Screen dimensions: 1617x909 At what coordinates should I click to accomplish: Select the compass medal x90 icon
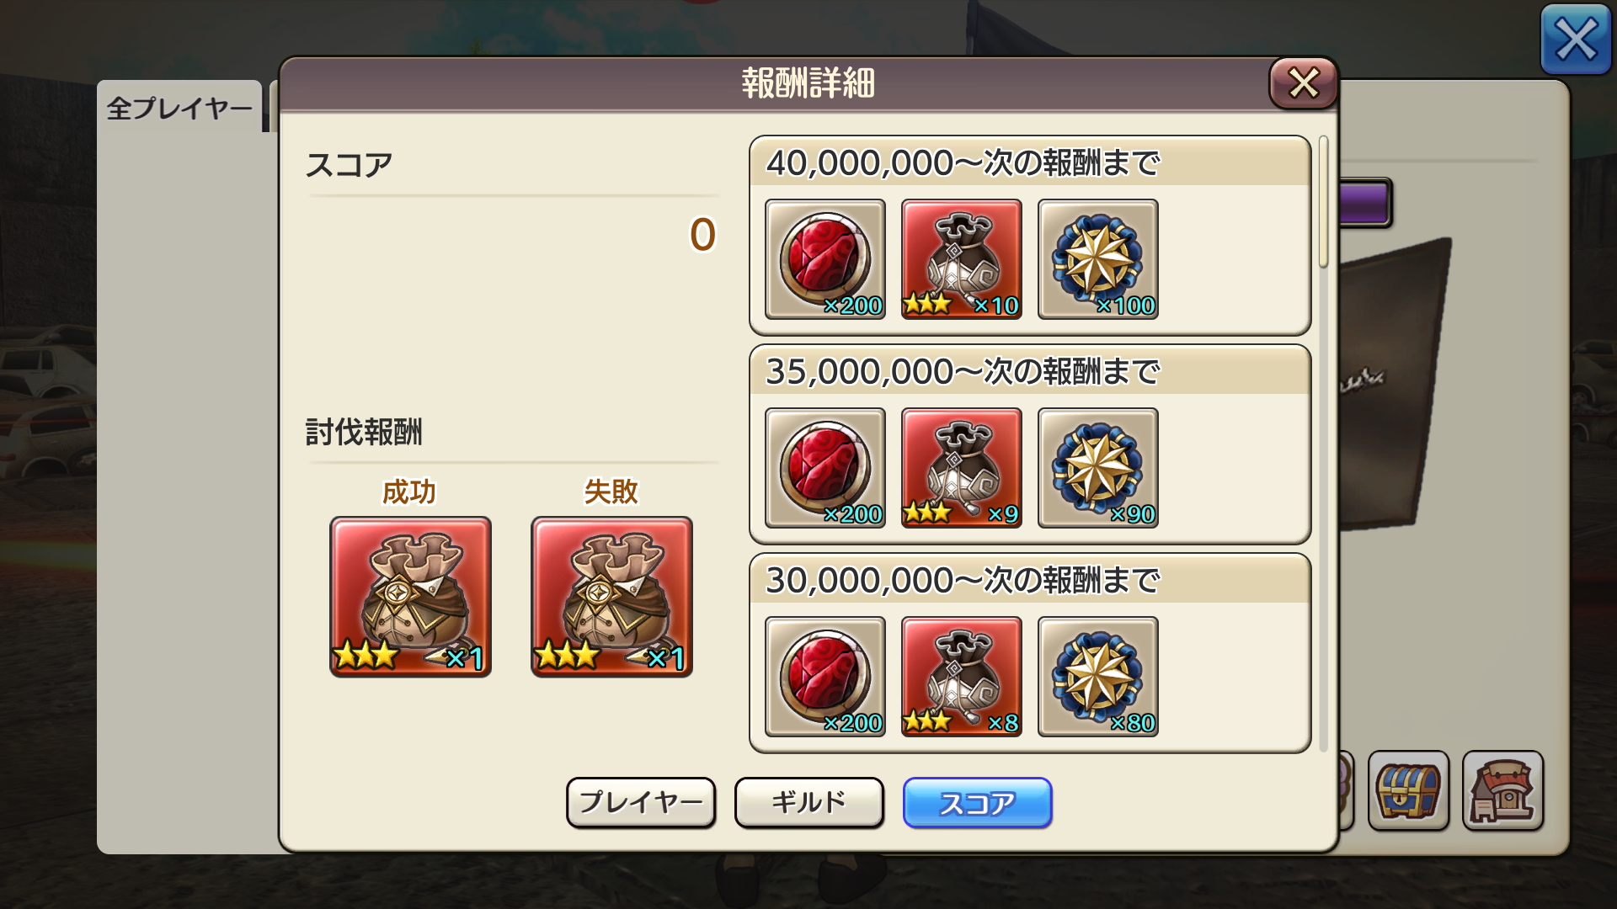[1097, 468]
